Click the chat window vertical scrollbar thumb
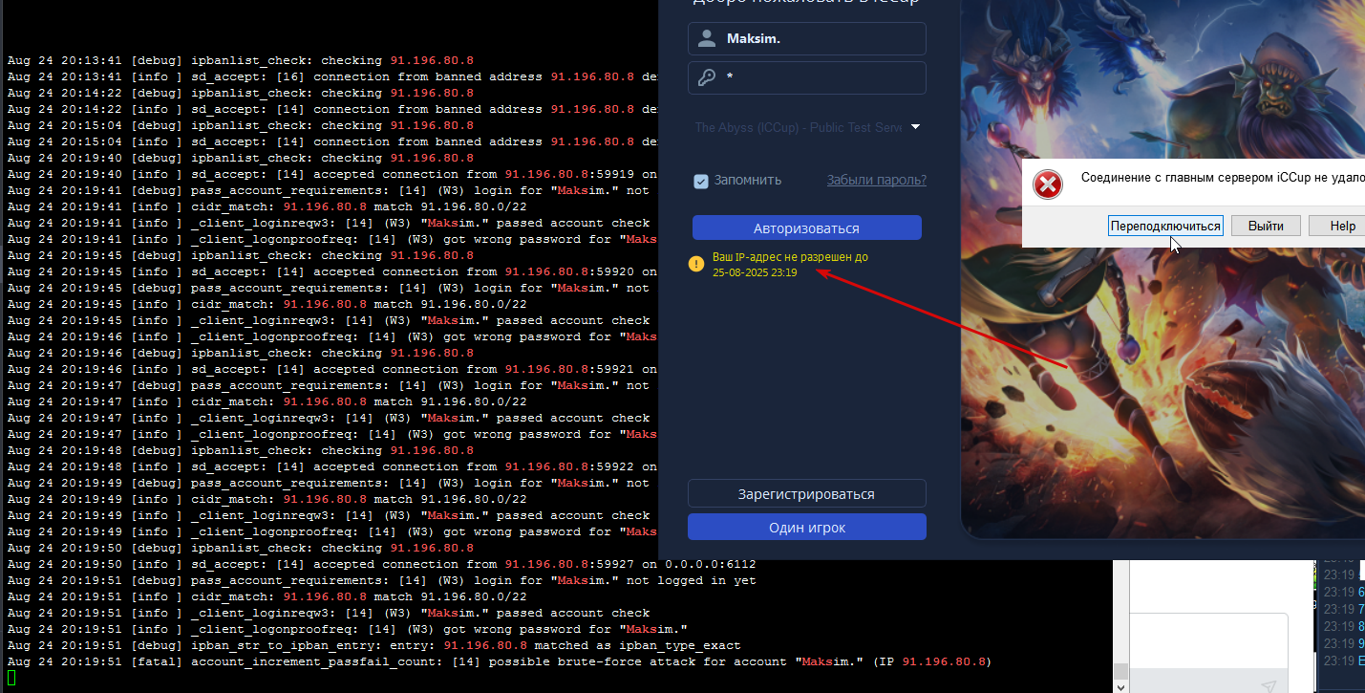The image size is (1365, 693). pyautogui.click(x=1122, y=670)
